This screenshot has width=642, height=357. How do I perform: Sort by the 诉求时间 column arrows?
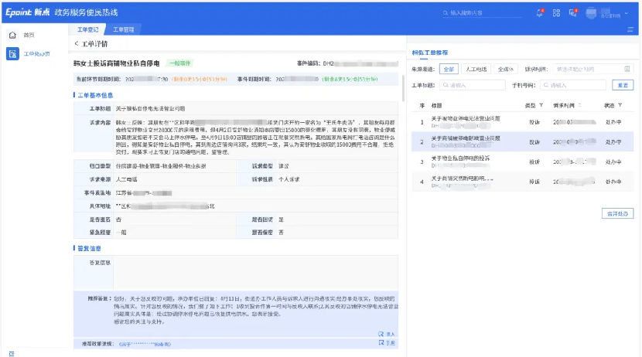tap(580, 106)
